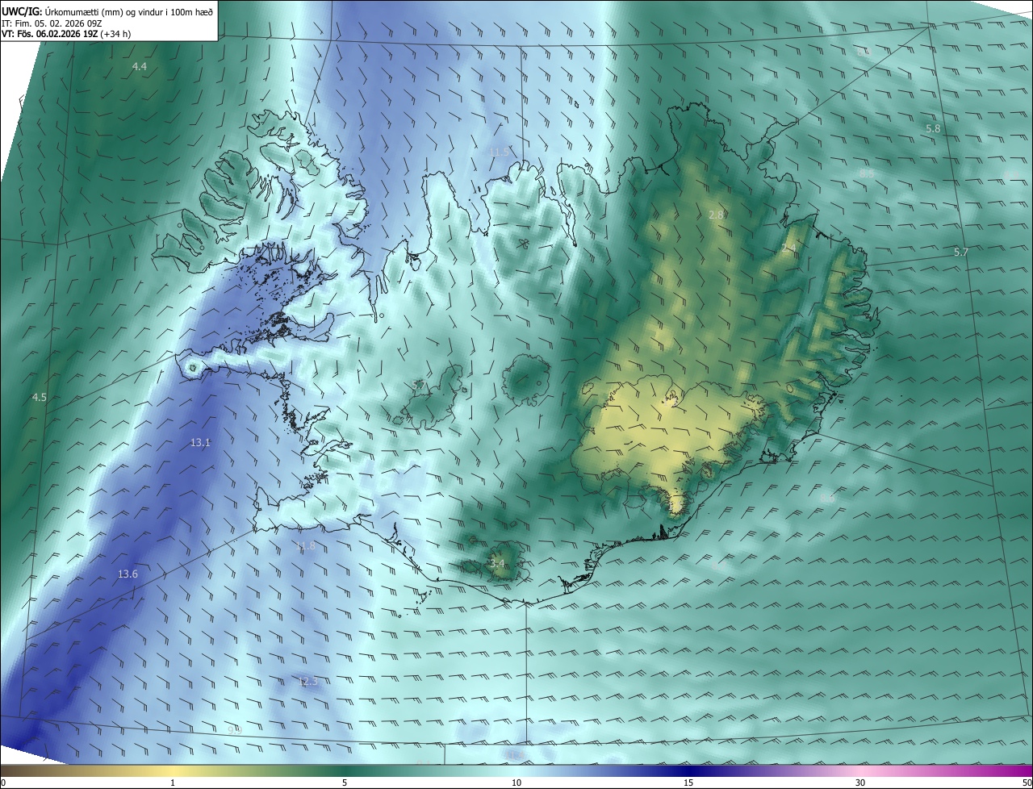
Task: Click the 0 tick on the color scale
Action: click(x=2, y=783)
